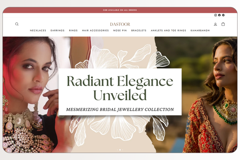Browse Hair Accessories category
The image size is (240, 160).
click(95, 30)
